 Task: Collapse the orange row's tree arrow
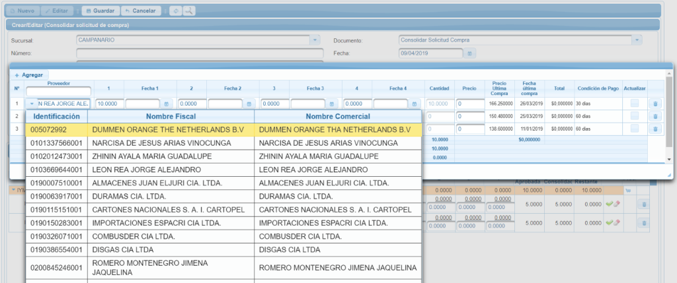[x=13, y=189]
